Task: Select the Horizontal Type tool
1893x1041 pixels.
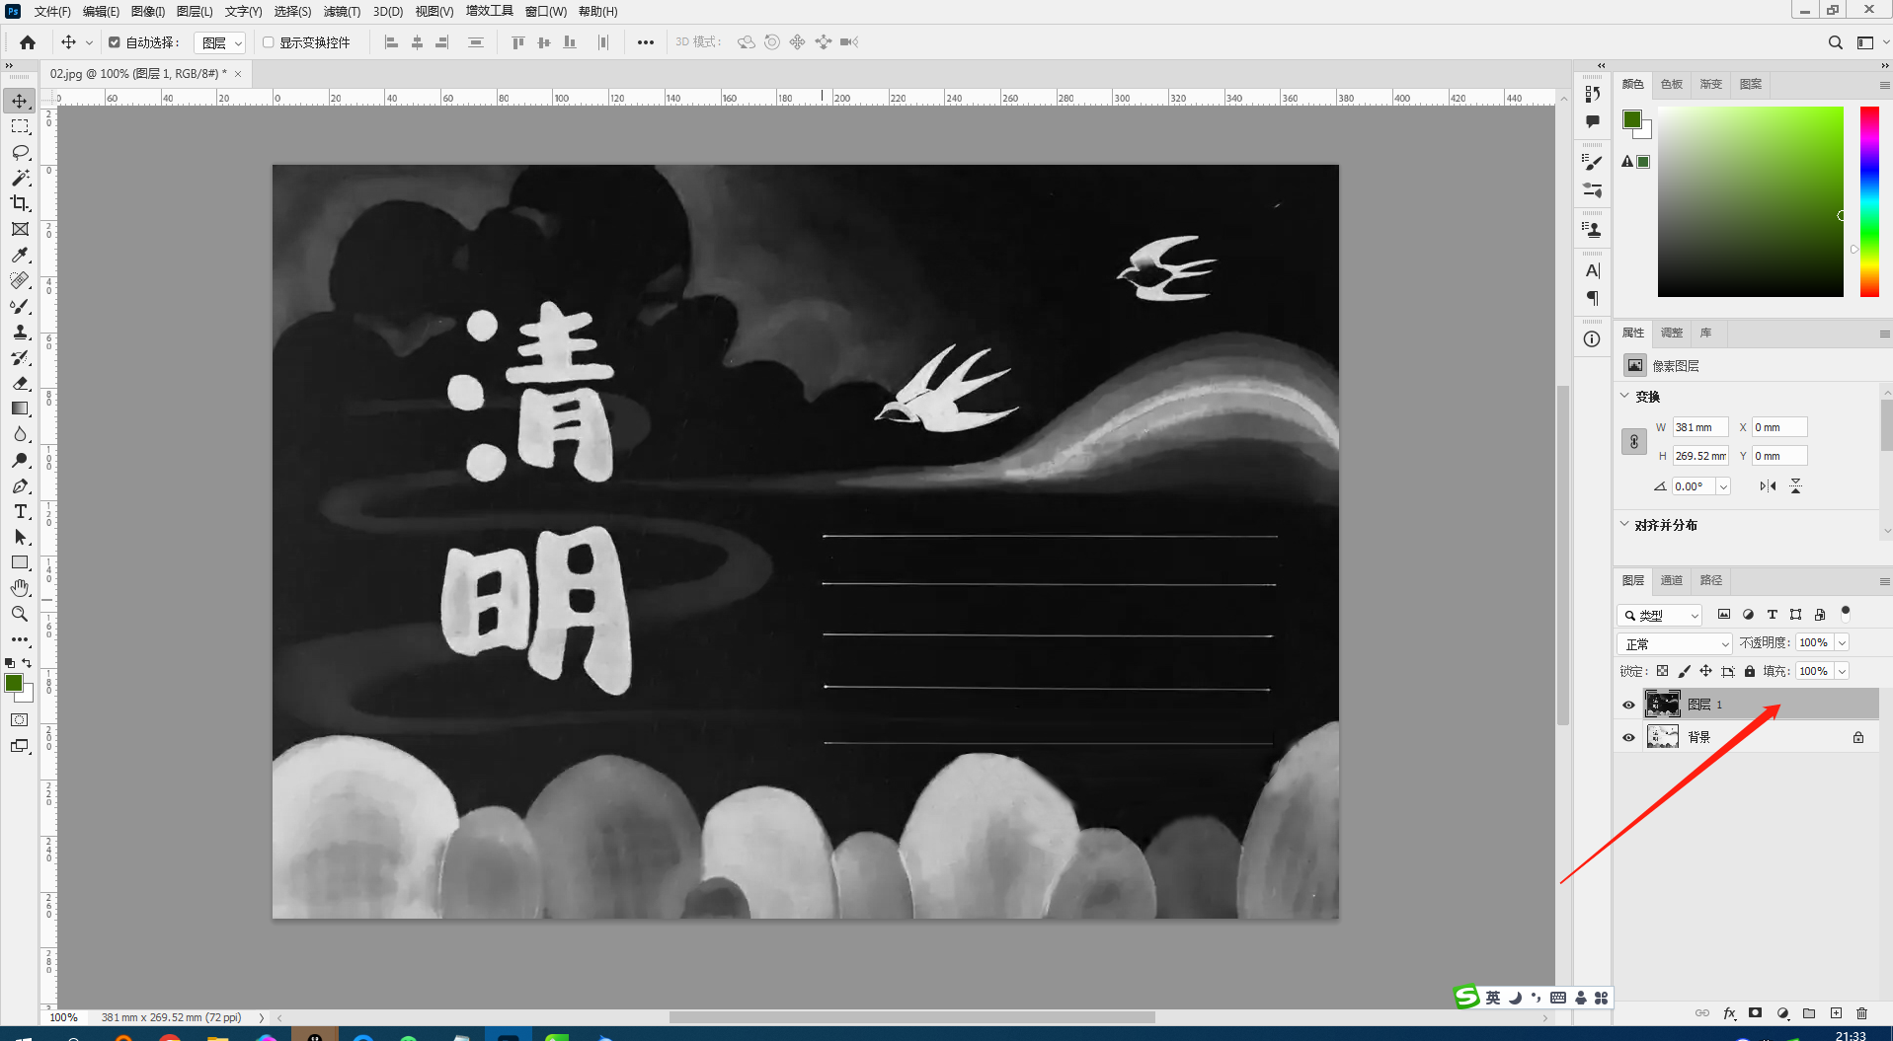Action: [x=20, y=511]
